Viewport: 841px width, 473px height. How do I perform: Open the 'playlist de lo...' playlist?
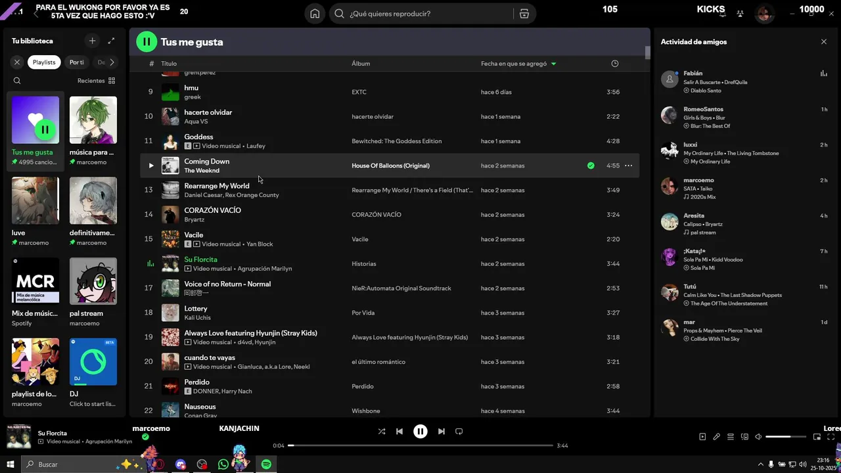35,372
